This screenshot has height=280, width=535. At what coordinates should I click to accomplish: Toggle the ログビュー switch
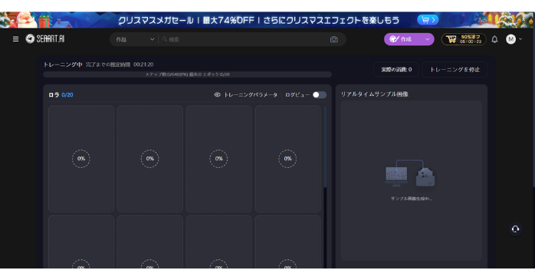pyautogui.click(x=320, y=95)
